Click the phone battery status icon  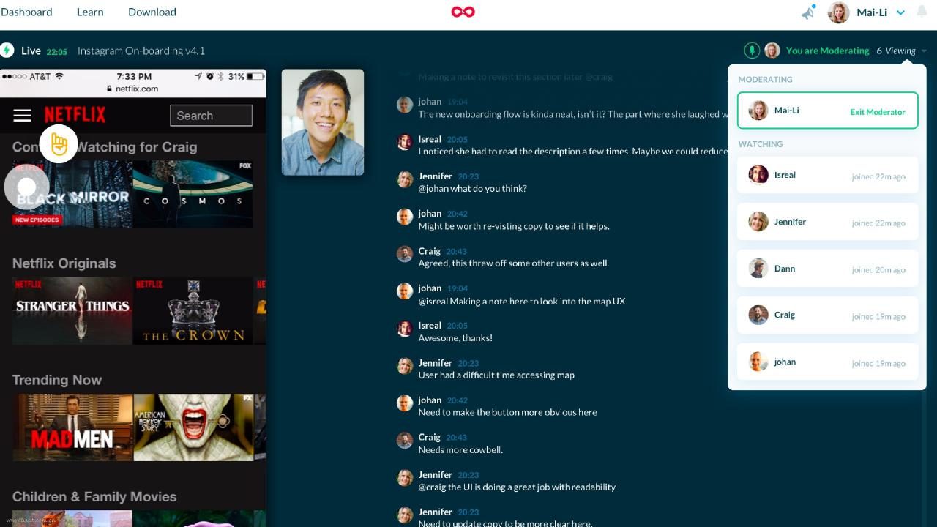click(255, 76)
